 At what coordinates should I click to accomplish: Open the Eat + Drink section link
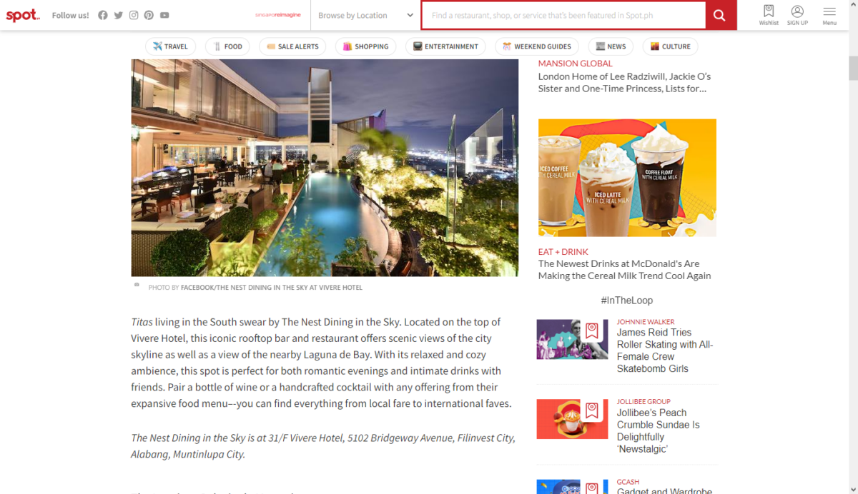563,252
